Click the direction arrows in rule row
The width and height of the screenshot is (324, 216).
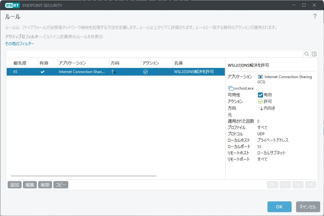coord(114,72)
